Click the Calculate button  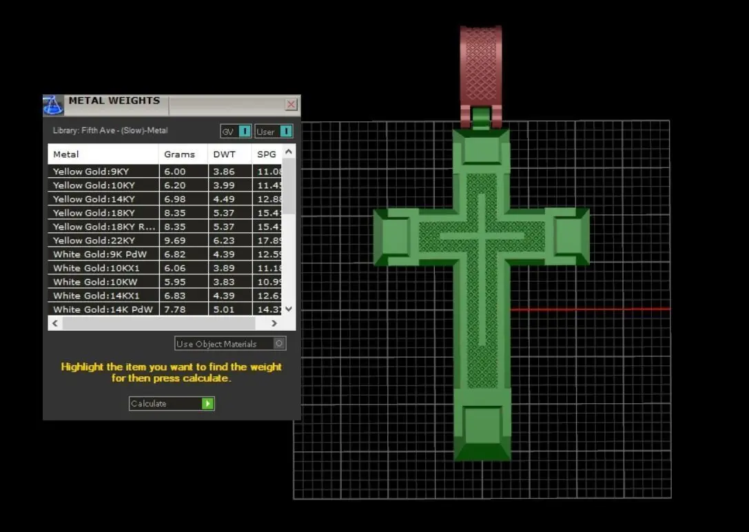point(172,404)
